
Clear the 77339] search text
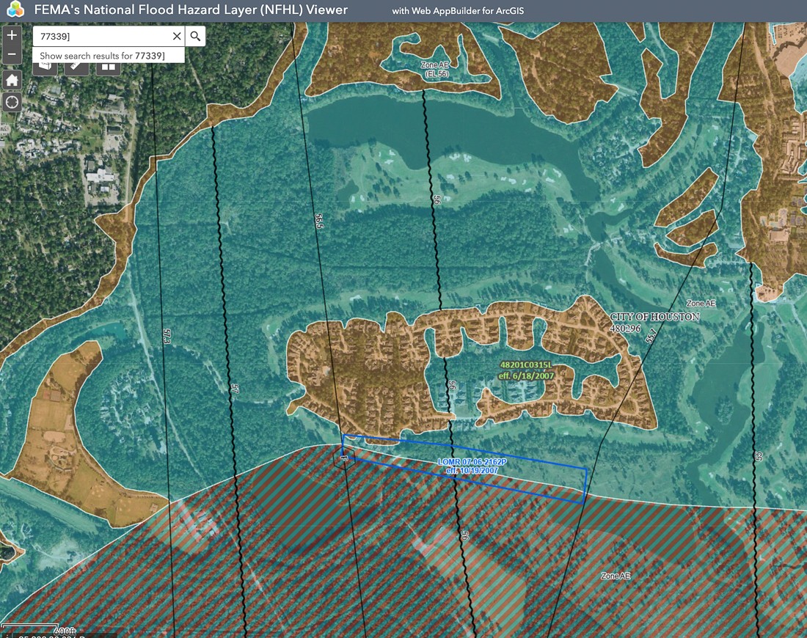pyautogui.click(x=177, y=36)
